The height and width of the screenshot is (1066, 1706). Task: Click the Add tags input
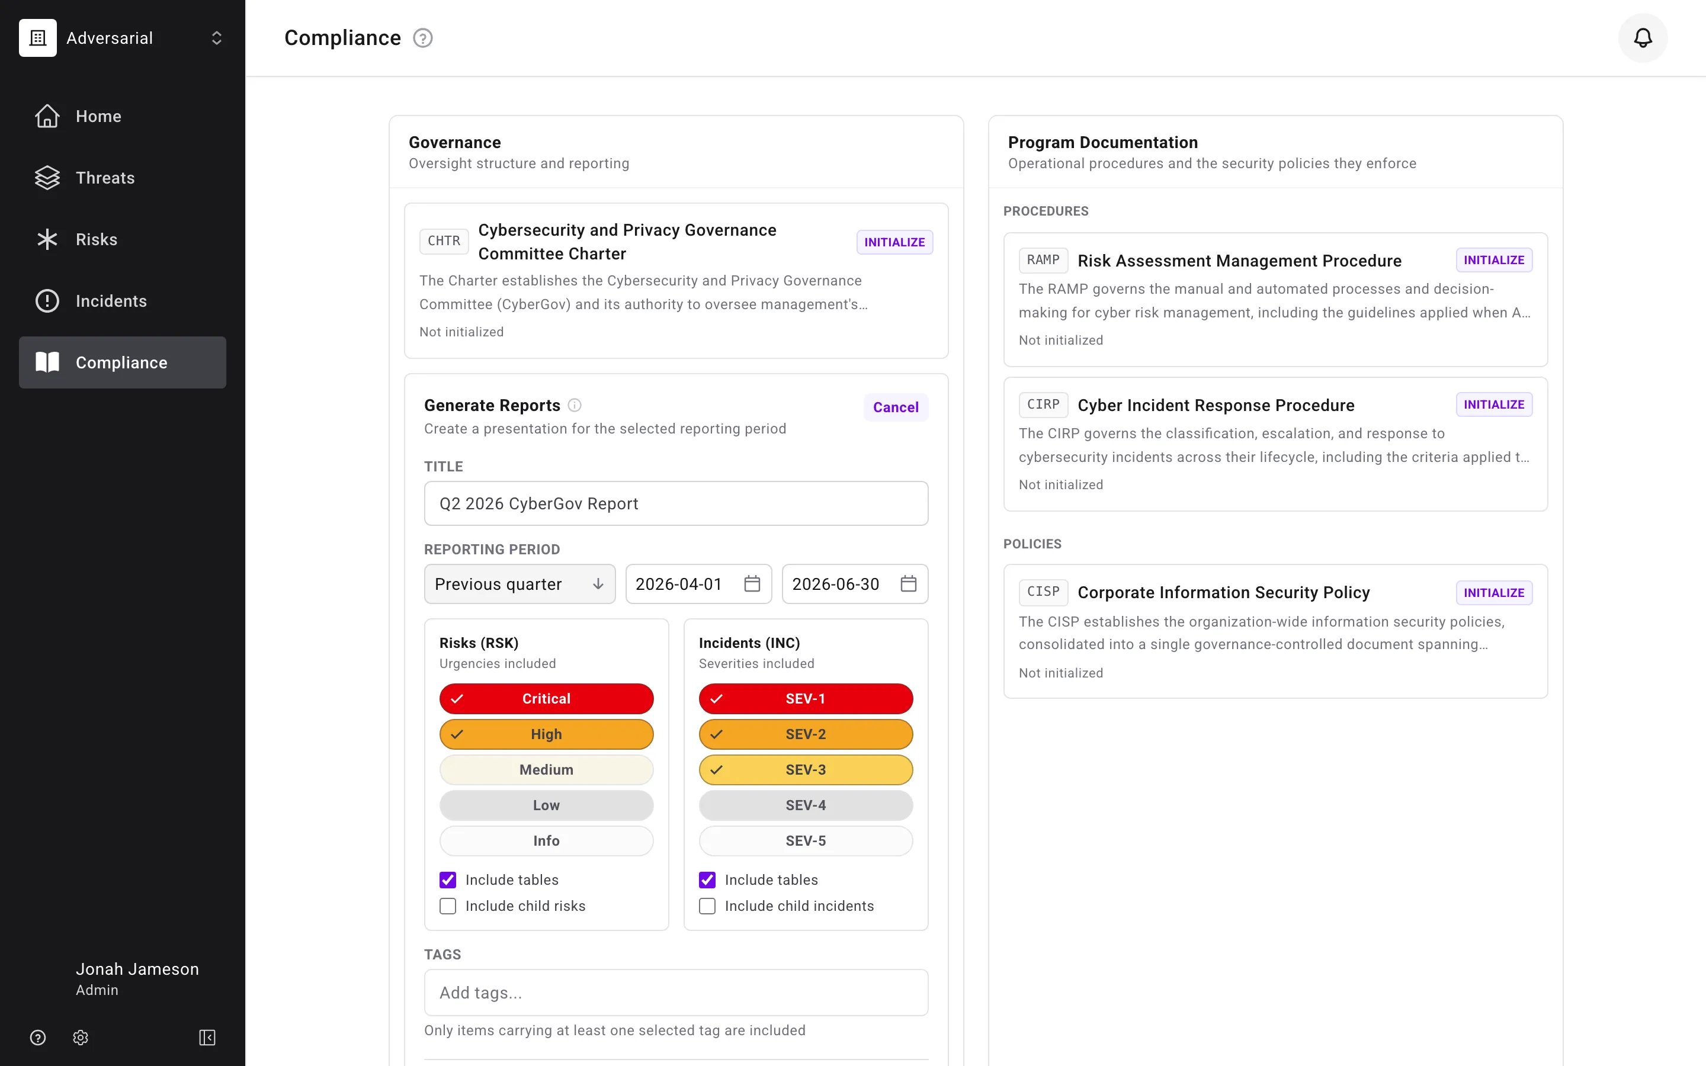pyautogui.click(x=676, y=993)
